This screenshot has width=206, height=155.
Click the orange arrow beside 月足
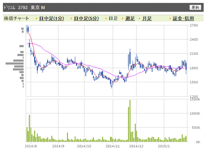pos(139,18)
